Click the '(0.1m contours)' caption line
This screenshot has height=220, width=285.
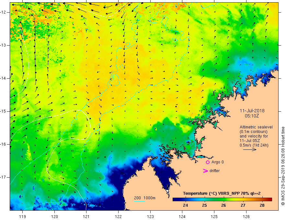[253, 132]
